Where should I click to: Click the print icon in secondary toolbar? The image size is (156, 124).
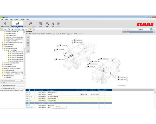pyautogui.click(x=23, y=29)
